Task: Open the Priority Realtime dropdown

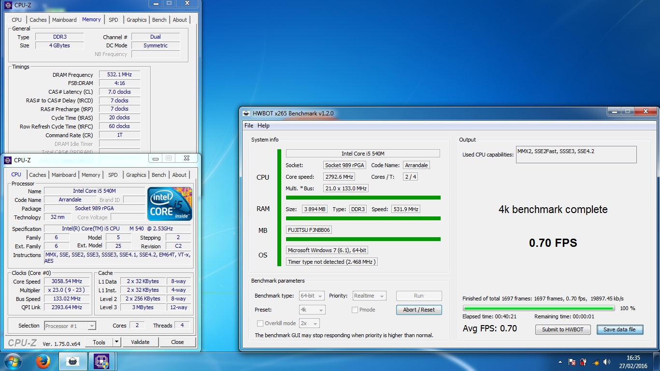Action: pos(369,296)
